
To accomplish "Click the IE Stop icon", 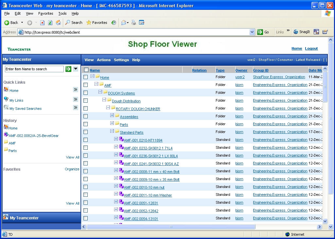I will coord(42,23).
